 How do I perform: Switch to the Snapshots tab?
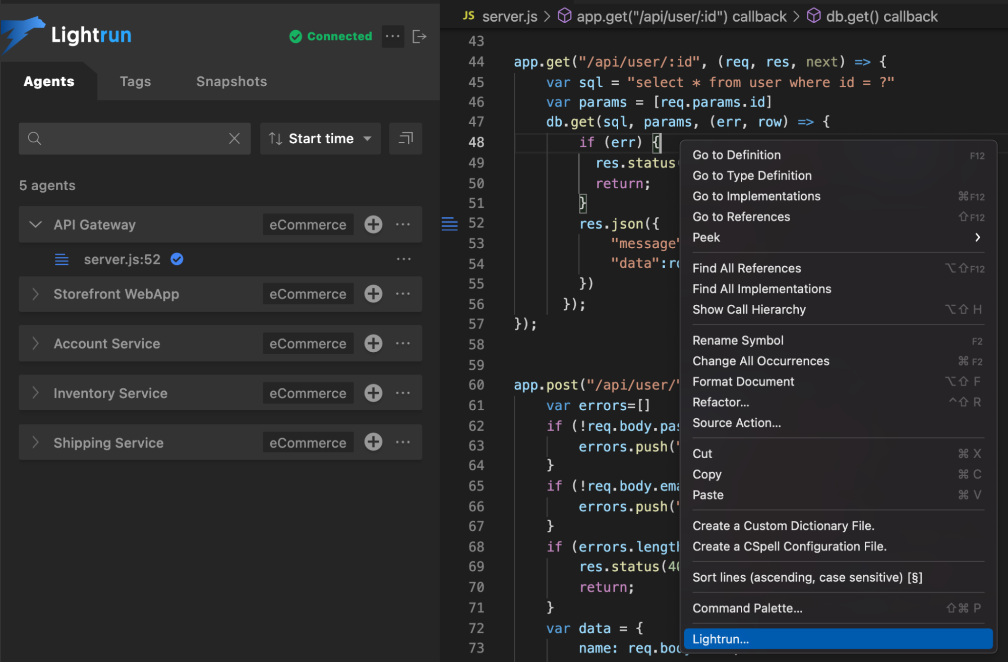pyautogui.click(x=231, y=81)
